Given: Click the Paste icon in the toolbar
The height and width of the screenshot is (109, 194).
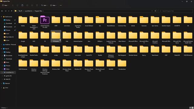Looking at the screenshot, I should [x=22, y=5].
